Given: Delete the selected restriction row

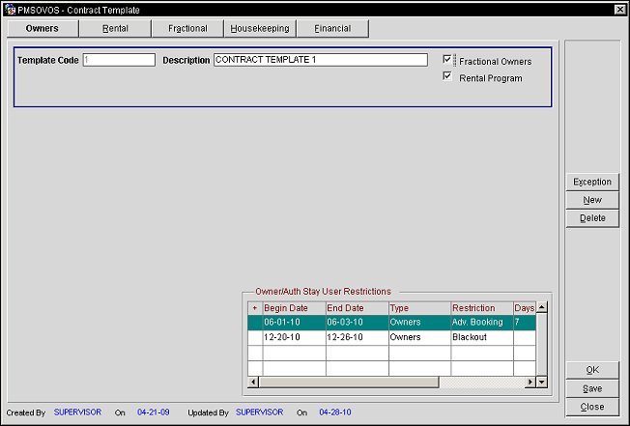Looking at the screenshot, I should coord(592,218).
